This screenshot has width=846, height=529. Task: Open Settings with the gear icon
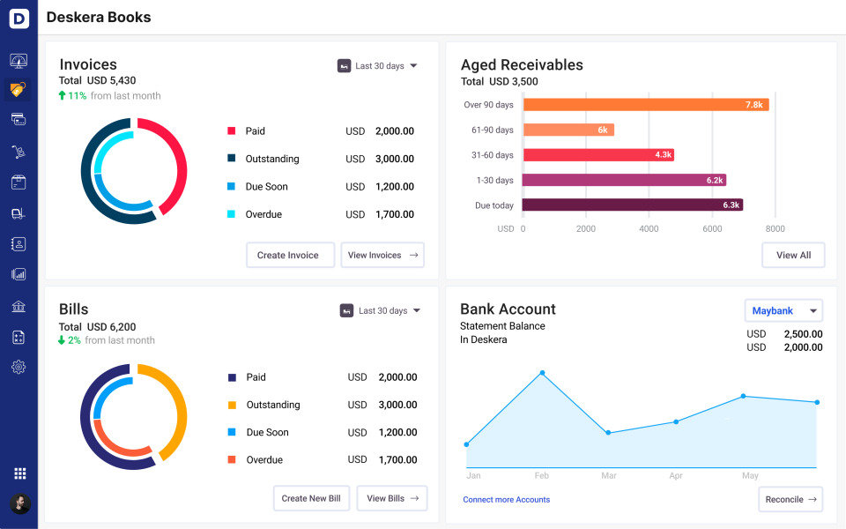tap(19, 367)
